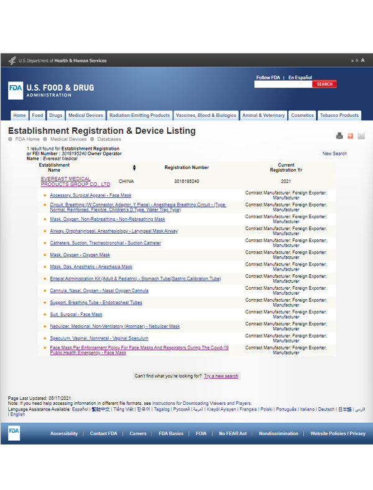
Task: Select Français language assistance
Action: [248, 409]
